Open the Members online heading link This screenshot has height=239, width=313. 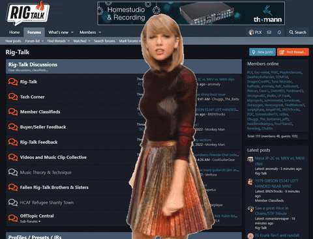263,64
